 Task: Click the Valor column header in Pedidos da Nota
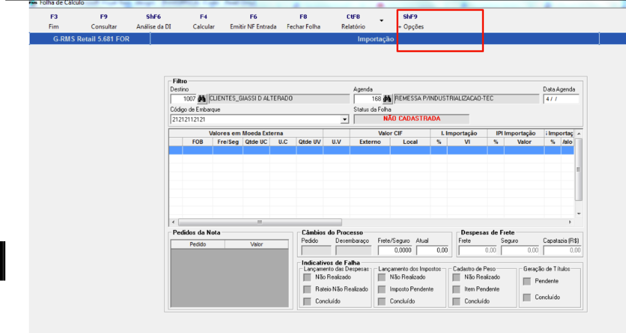coord(256,244)
